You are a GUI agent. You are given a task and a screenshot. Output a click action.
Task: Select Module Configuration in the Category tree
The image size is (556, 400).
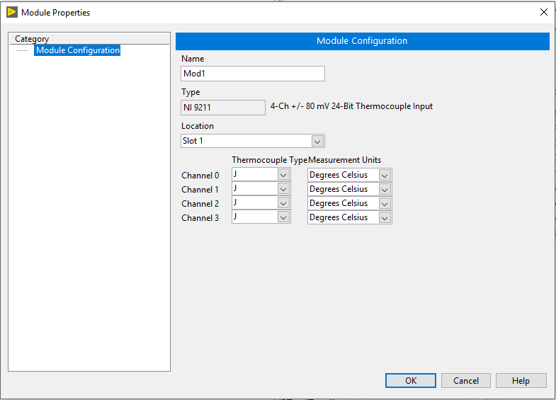click(x=78, y=50)
